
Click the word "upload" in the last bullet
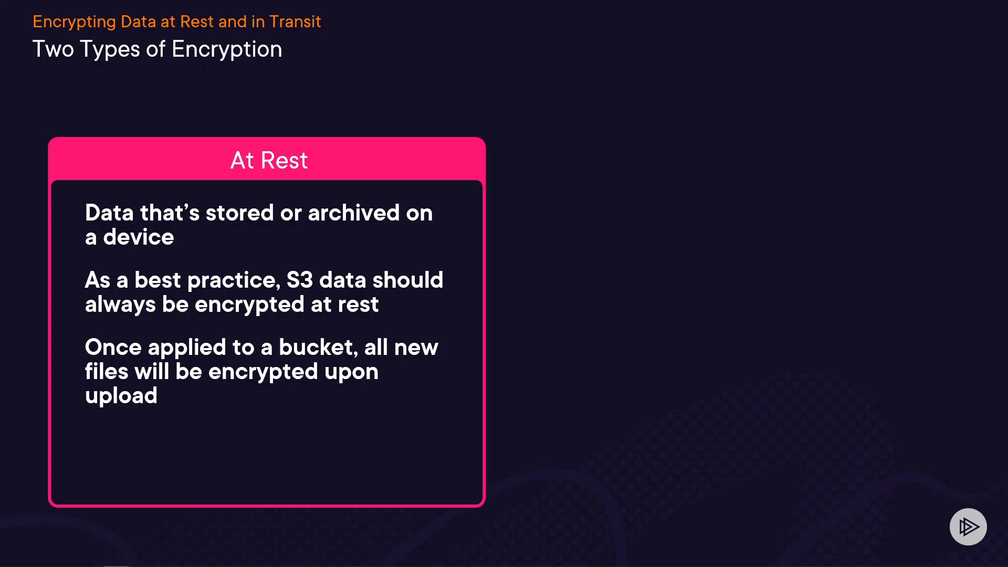click(x=121, y=395)
